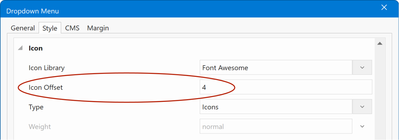The height and width of the screenshot is (140, 399).
Task: Click the Type property label
Action: (x=36, y=107)
